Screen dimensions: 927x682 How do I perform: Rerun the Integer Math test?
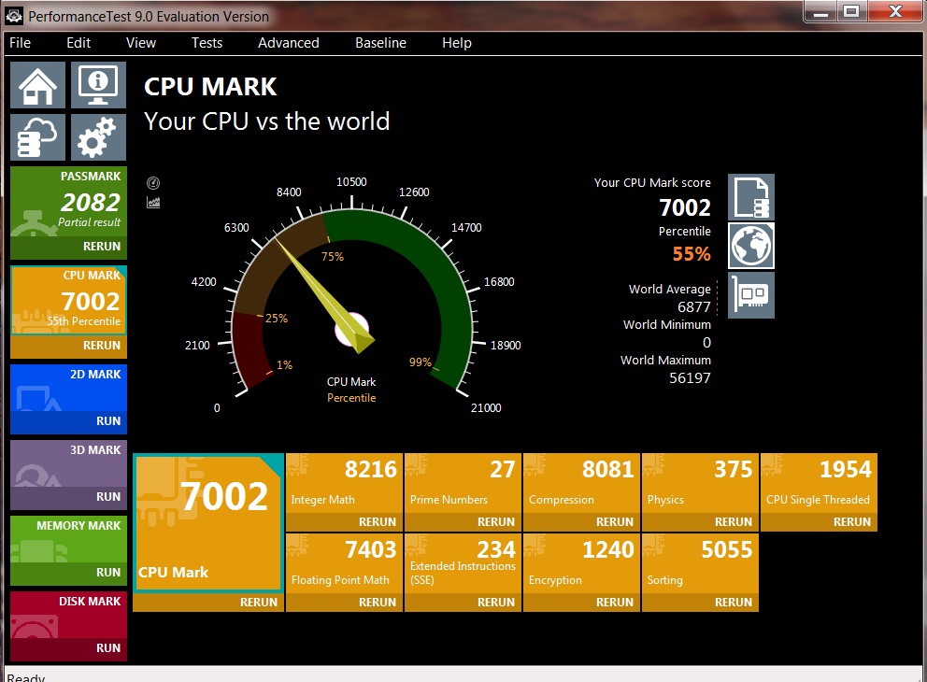(344, 522)
